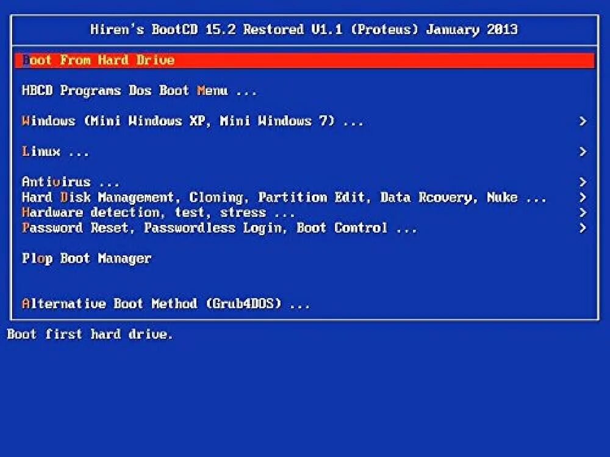Expand the Windows row's arrow chevron
Screen dimensions: 610x457
[x=583, y=121]
